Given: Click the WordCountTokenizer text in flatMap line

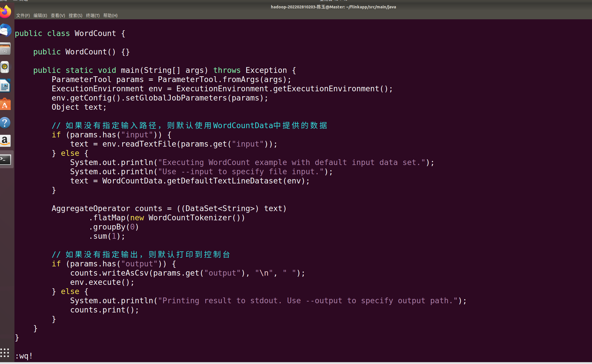Looking at the screenshot, I should point(190,218).
